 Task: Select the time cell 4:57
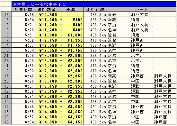[23, 45]
